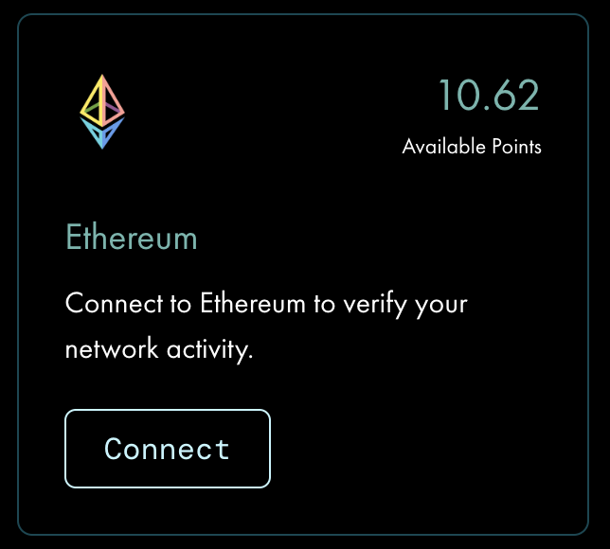Click the Available Points label
Image resolution: width=610 pixels, height=549 pixels.
coord(472,147)
